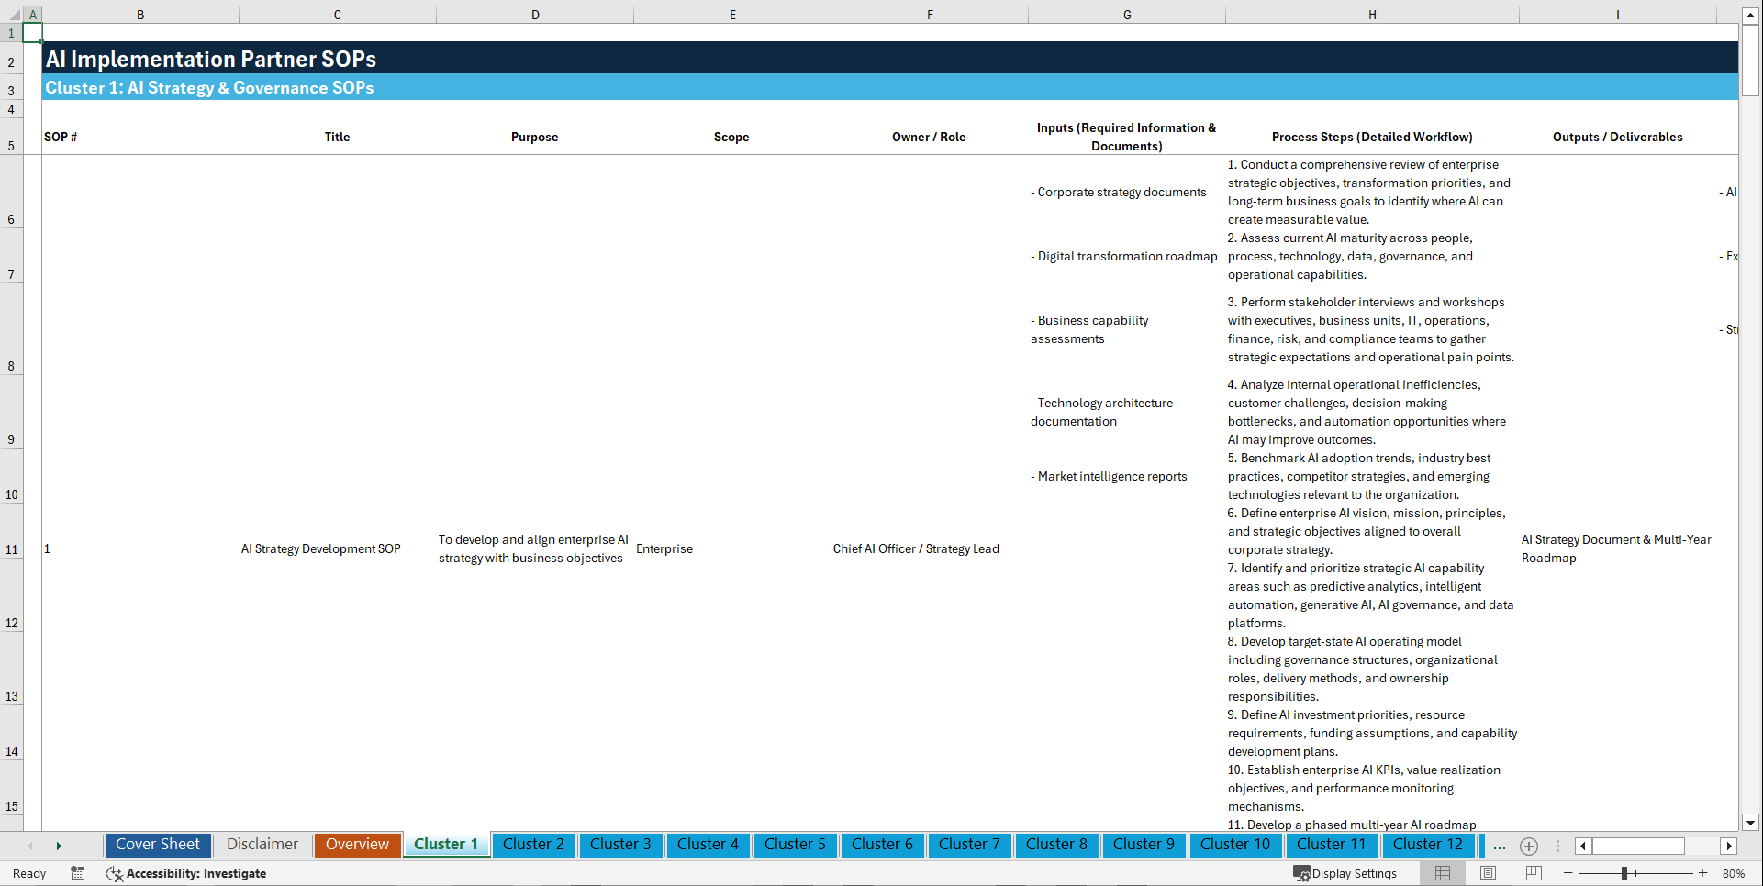Viewport: 1763px width, 886px height.
Task: Switch to Cluster 9 sheet
Action: 1144,845
